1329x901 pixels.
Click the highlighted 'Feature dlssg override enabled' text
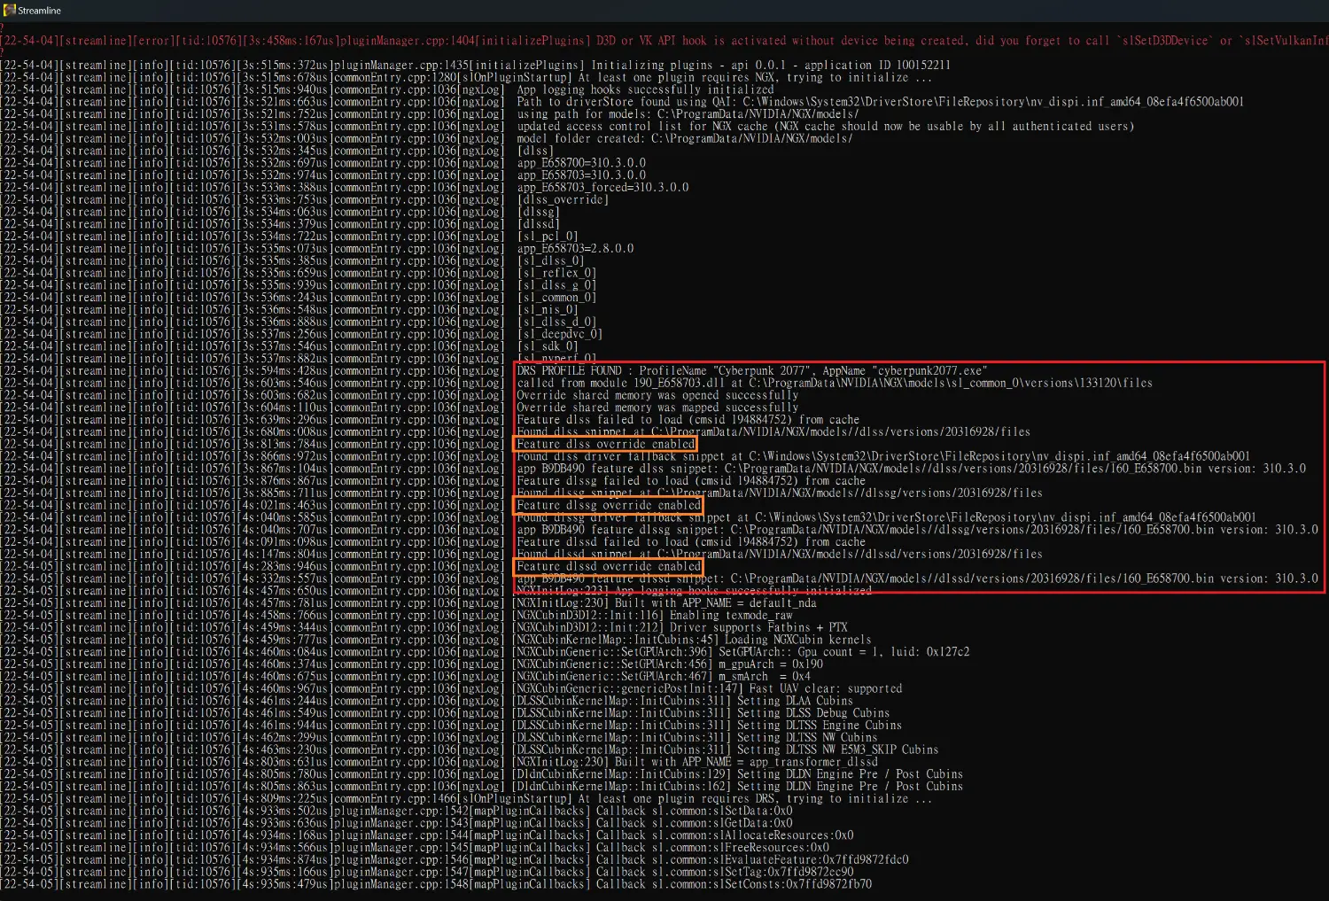pos(609,505)
